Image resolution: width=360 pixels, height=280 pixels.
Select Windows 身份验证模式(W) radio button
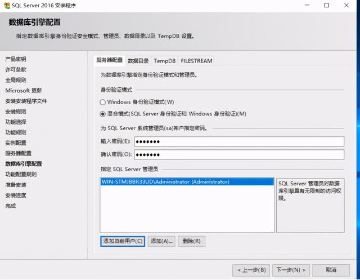tap(102, 102)
